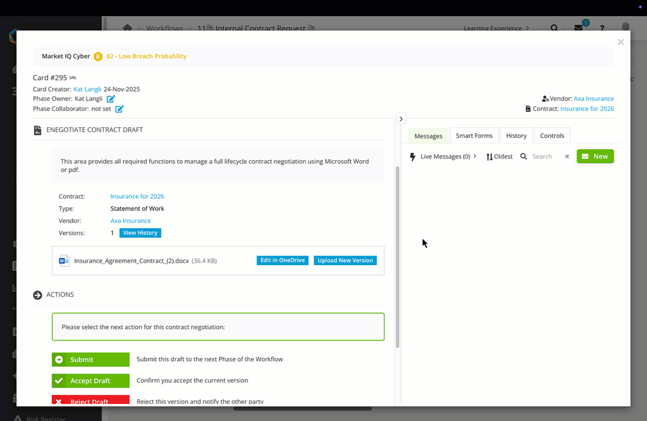Switch to the Smart Forms tab

(474, 136)
